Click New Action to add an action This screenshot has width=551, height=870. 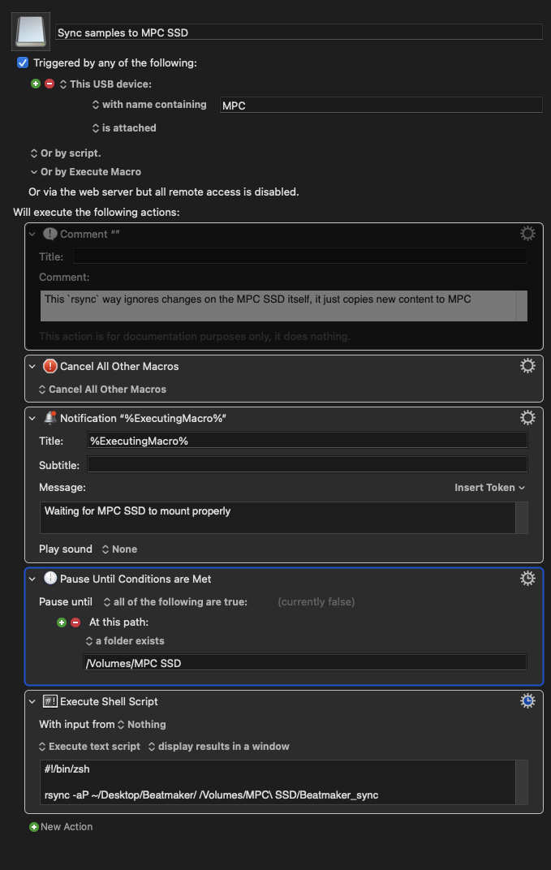[x=61, y=827]
